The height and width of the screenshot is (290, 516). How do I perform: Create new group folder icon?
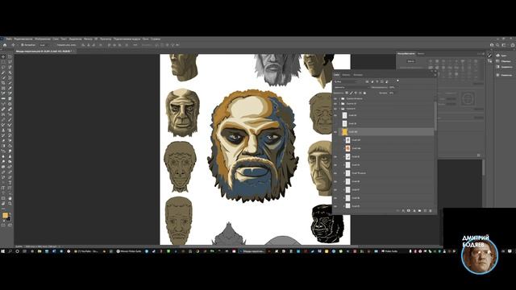coord(419,210)
